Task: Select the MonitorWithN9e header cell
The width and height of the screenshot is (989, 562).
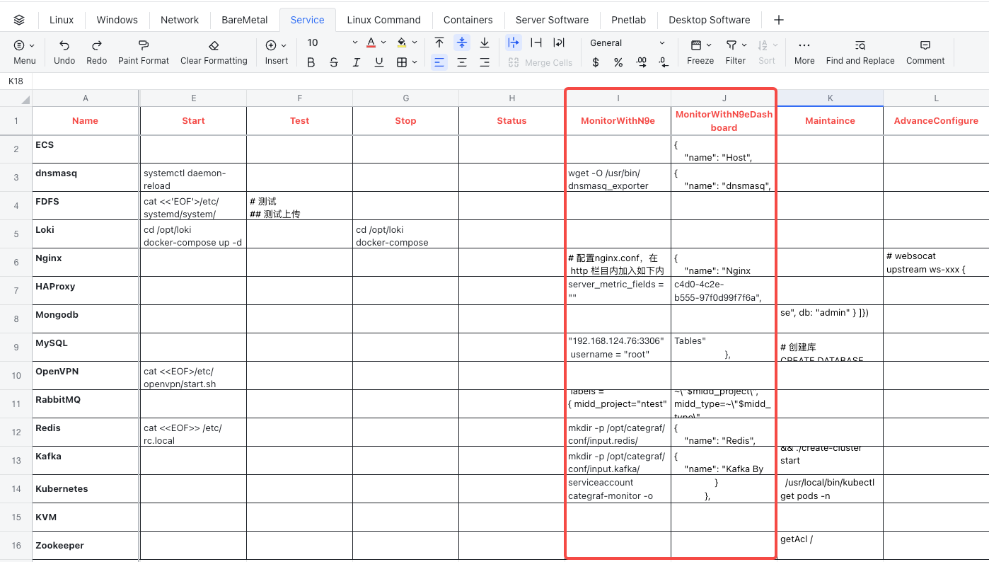Action: coord(618,121)
